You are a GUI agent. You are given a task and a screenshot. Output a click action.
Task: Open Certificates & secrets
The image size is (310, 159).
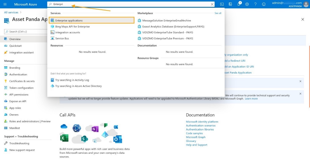[22, 81]
